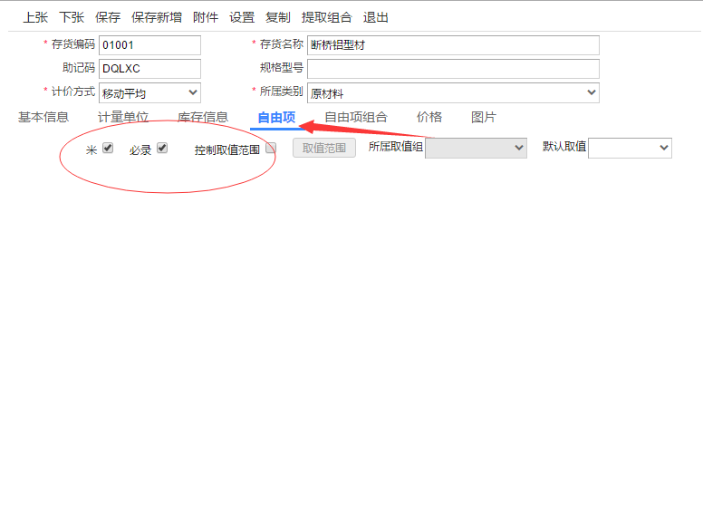Screen dimensions: 703x511
Task: Open the 默认取值 dropdown
Action: point(630,148)
